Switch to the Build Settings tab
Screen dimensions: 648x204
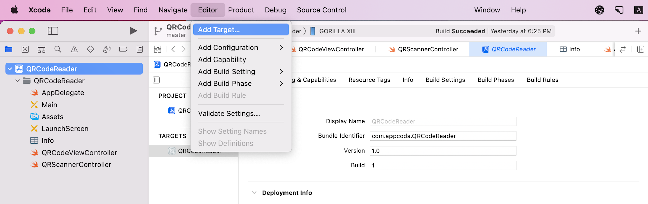point(445,80)
